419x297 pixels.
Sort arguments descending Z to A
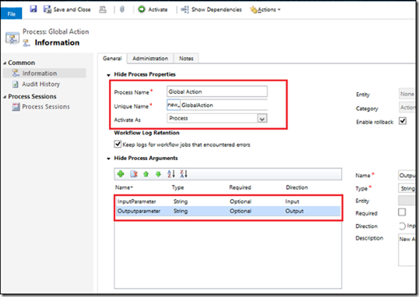tap(183, 174)
